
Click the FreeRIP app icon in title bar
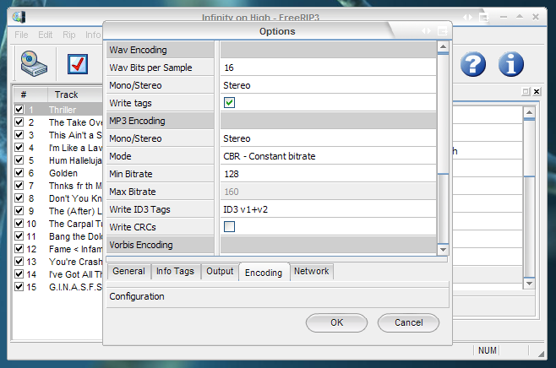click(19, 17)
